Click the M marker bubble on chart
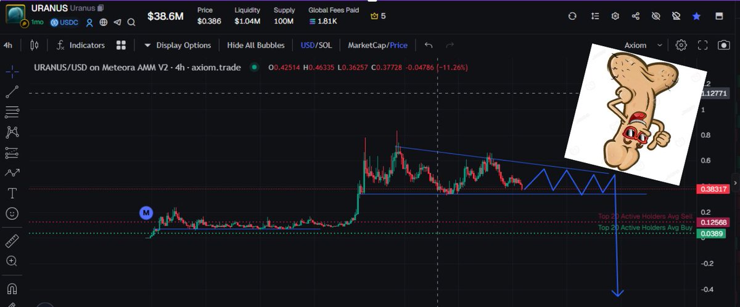This screenshot has height=307, width=740. tap(146, 213)
